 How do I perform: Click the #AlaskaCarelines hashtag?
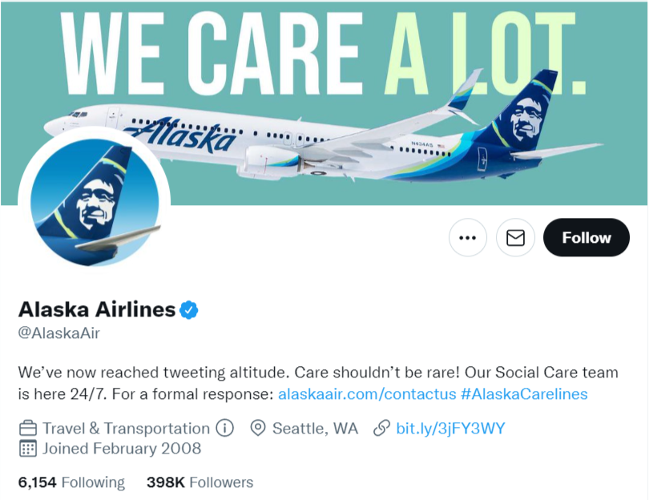(524, 393)
